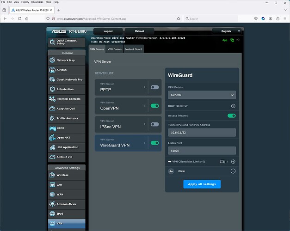Toggle Access Intranet switch off
Screen dimensions: 290x231
point(232,115)
